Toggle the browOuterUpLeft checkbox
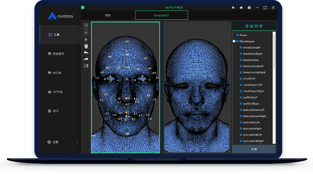Viewport: 313px width, 174px height. 241,66
